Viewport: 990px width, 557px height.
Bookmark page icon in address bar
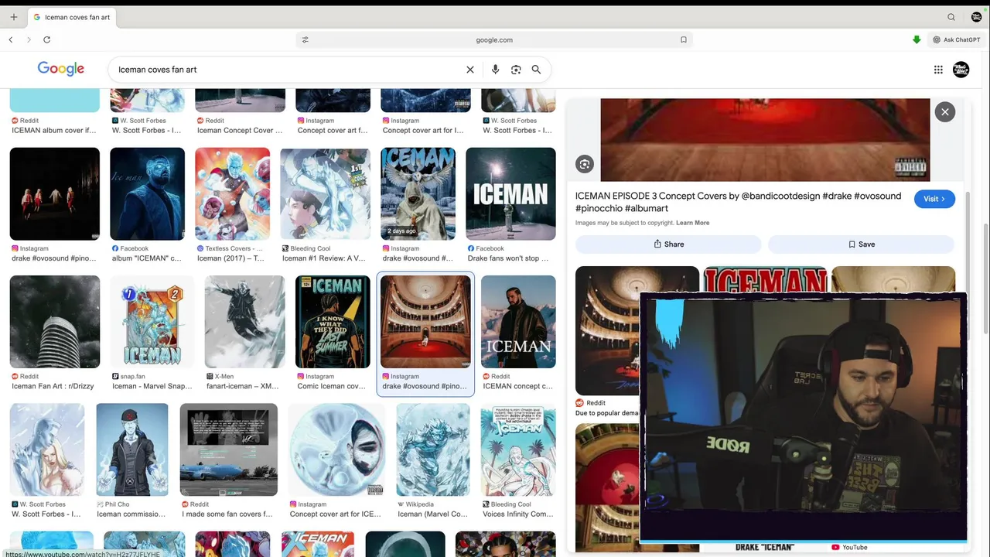684,39
